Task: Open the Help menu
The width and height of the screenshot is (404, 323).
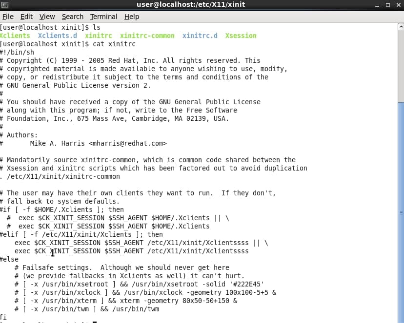Action: click(132, 17)
